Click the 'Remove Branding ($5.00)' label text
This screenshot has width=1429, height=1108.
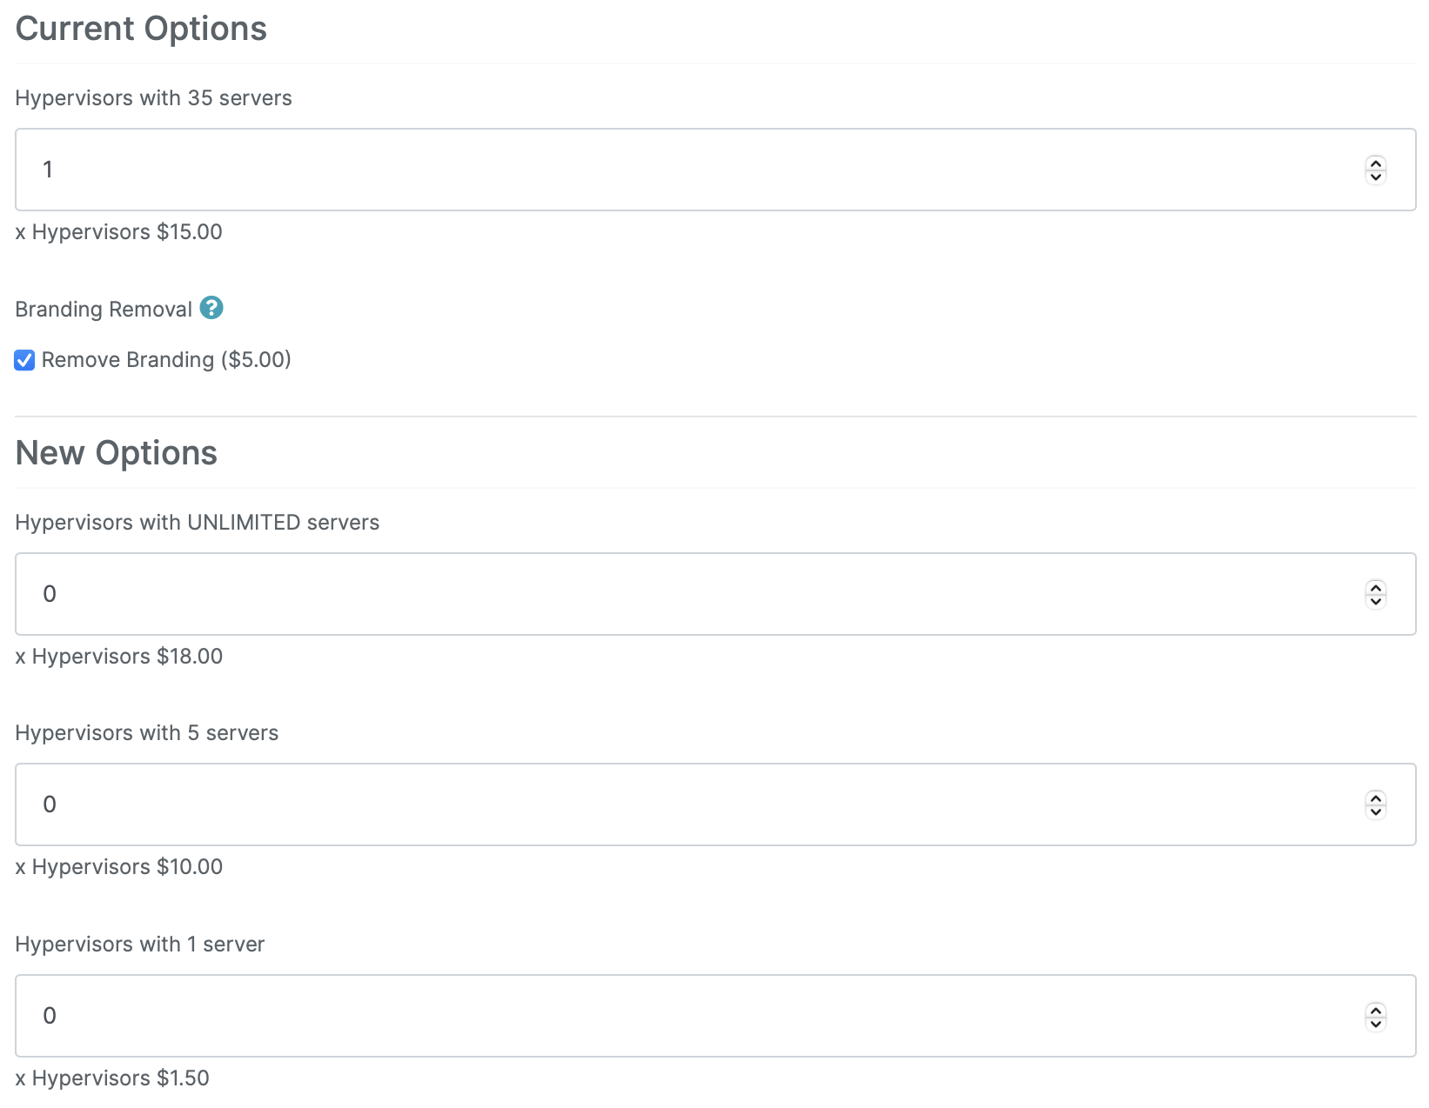point(166,360)
